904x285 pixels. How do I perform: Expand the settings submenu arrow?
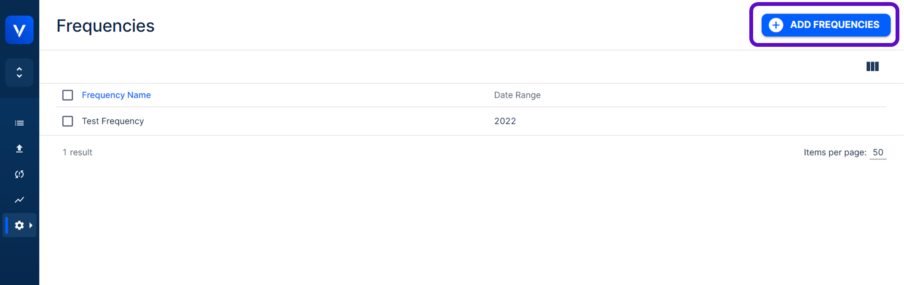[31, 226]
